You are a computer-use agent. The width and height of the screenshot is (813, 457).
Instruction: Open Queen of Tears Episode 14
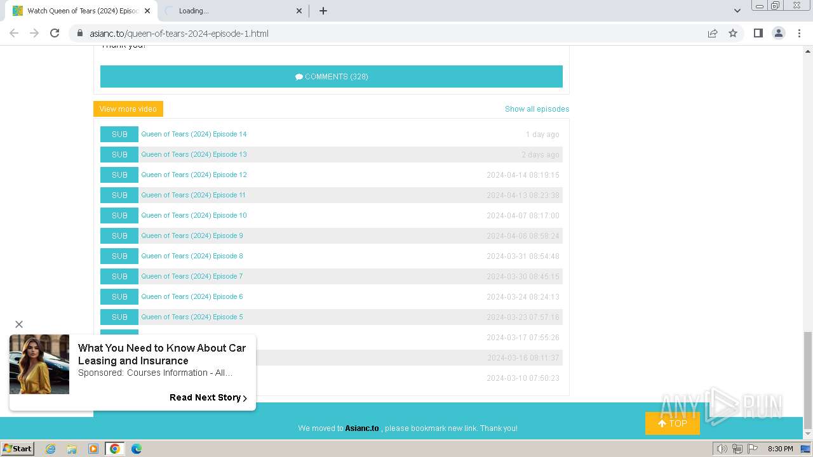pos(194,134)
